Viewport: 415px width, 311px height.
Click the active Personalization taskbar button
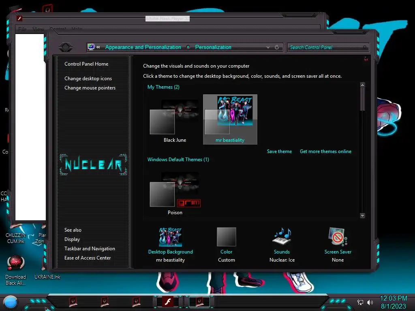pos(199,302)
